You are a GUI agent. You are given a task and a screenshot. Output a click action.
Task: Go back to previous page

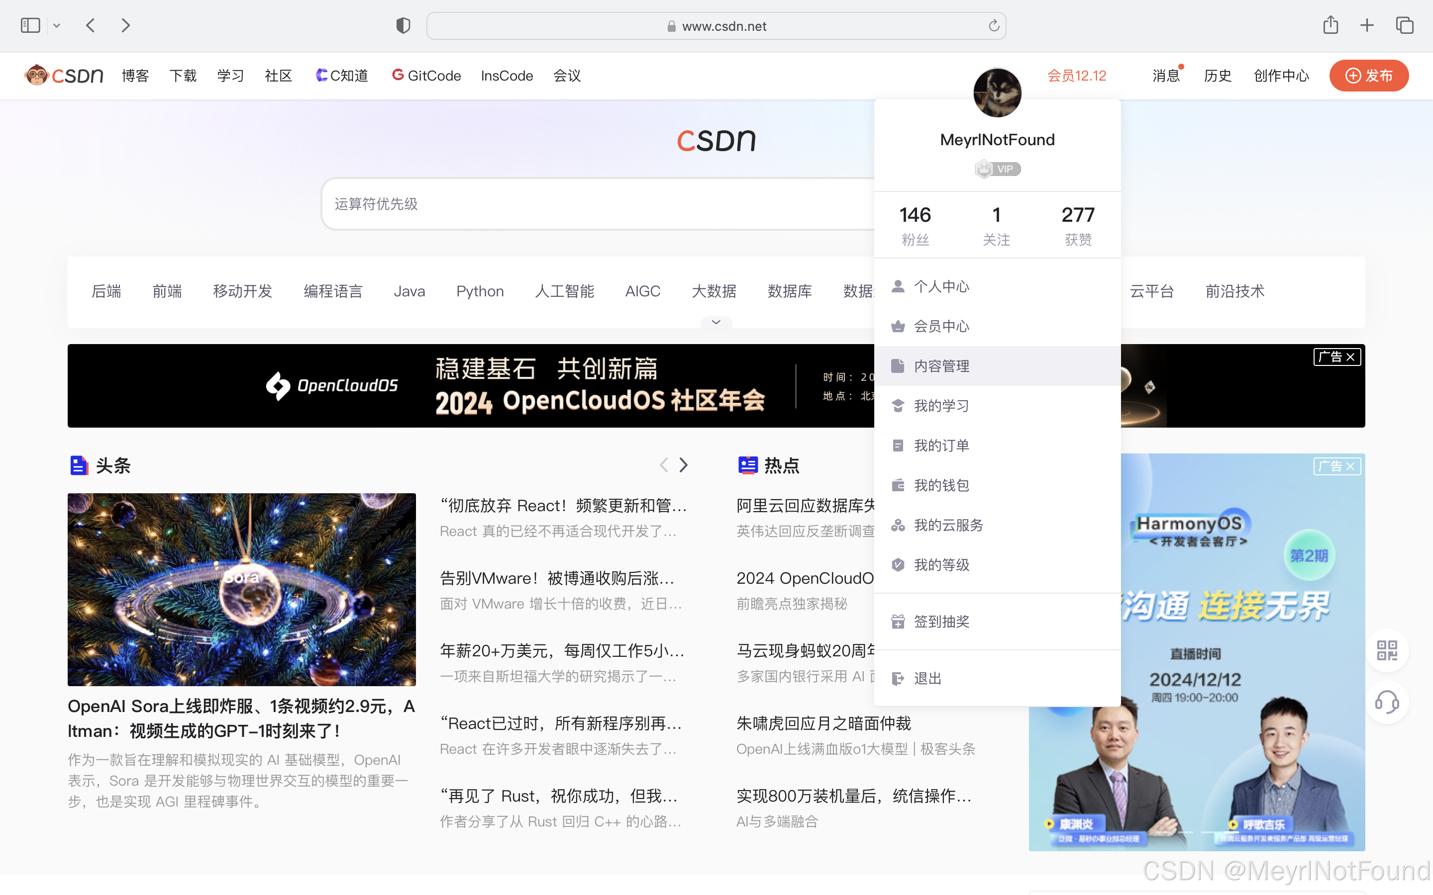[x=91, y=25]
